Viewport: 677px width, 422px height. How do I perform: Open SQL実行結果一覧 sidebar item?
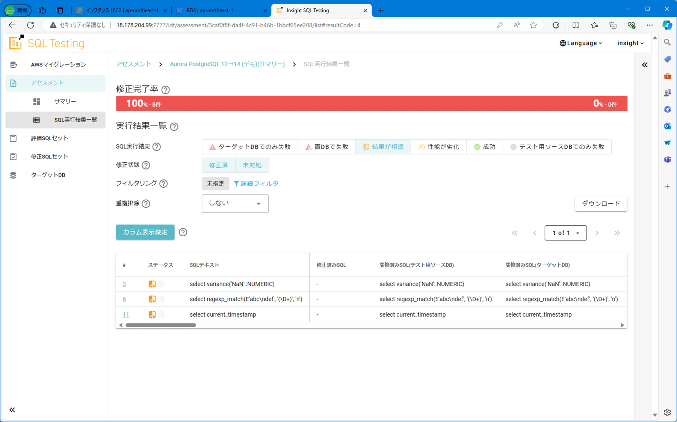click(x=55, y=120)
